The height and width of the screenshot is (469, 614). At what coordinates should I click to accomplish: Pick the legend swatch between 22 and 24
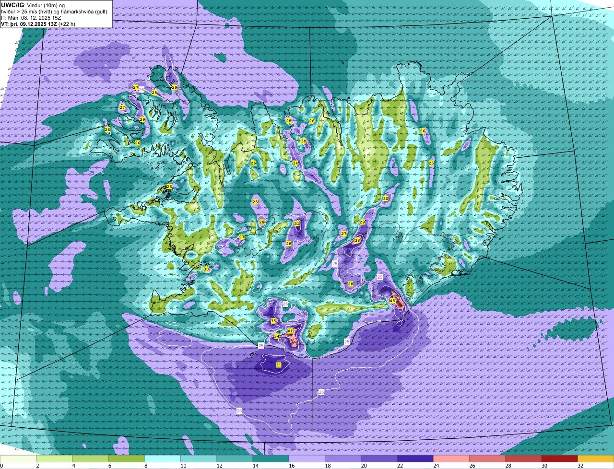(415, 459)
